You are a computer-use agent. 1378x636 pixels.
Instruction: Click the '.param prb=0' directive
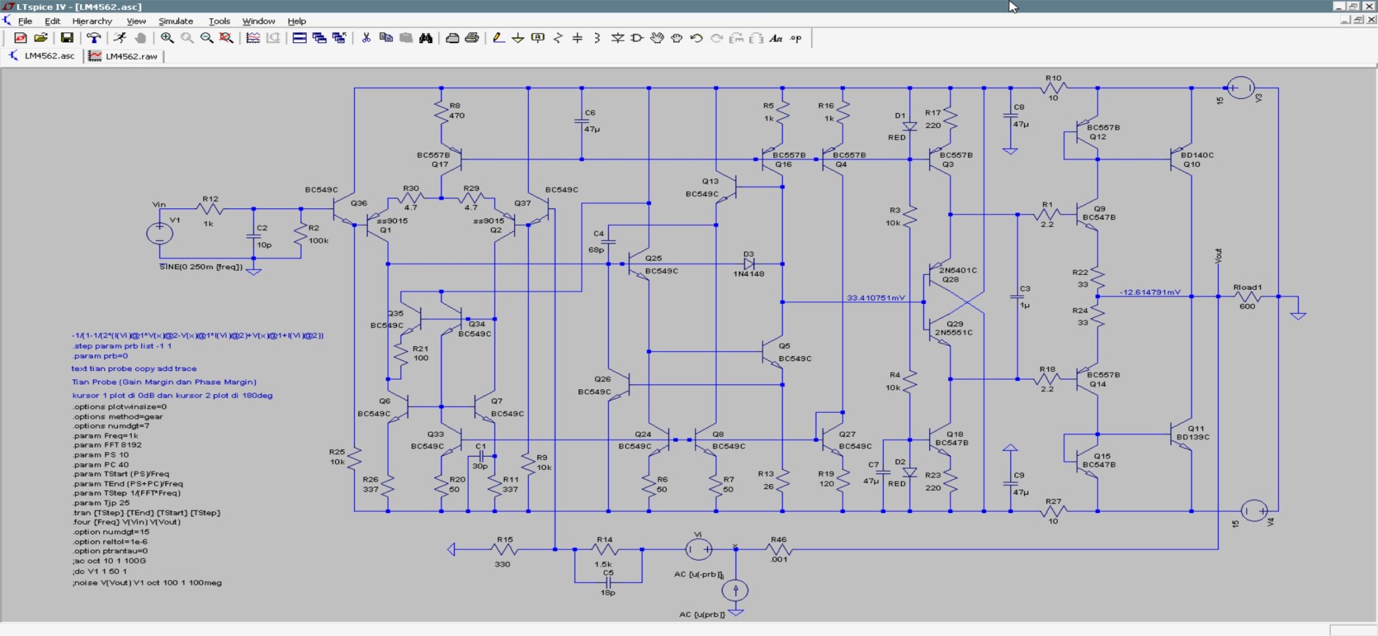[x=100, y=356]
